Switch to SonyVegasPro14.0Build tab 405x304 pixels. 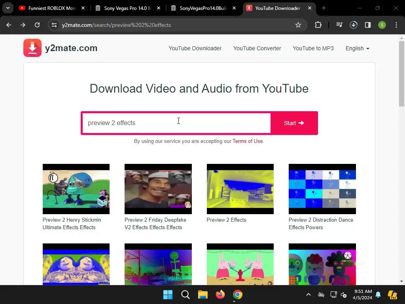[202, 8]
